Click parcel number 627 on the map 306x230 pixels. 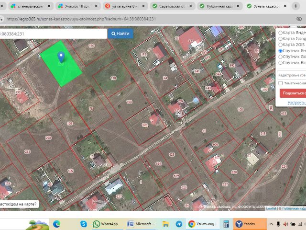[225, 184]
